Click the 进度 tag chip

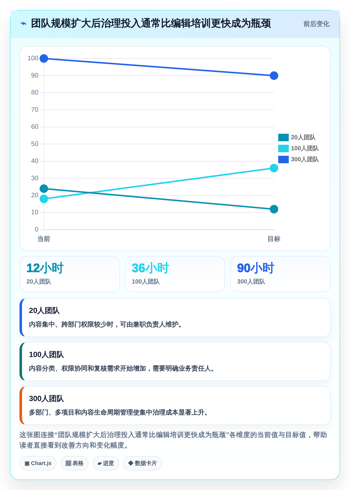(x=106, y=463)
